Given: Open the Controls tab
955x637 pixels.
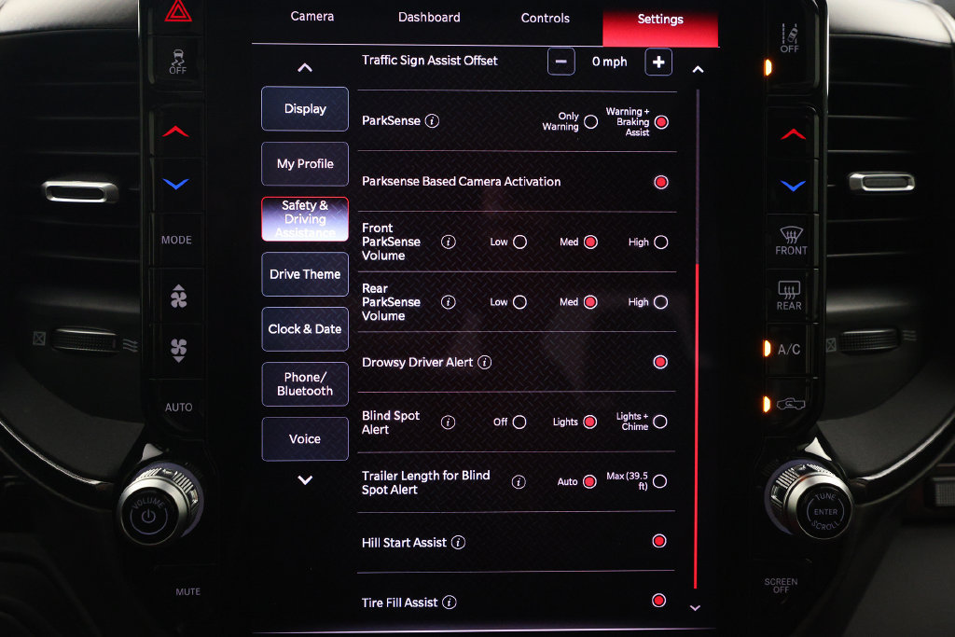Looking at the screenshot, I should tap(545, 19).
